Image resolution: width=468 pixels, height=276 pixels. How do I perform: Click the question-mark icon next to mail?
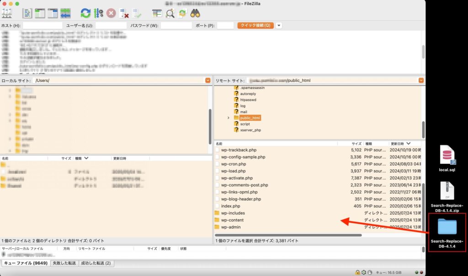tap(236, 112)
